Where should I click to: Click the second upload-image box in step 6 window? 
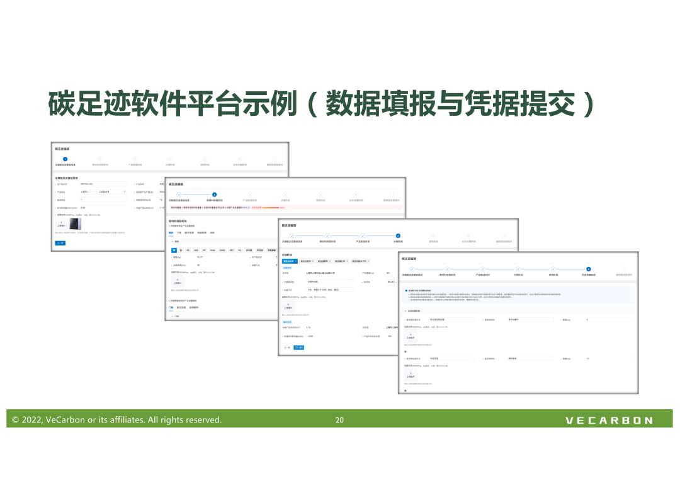[x=411, y=375]
